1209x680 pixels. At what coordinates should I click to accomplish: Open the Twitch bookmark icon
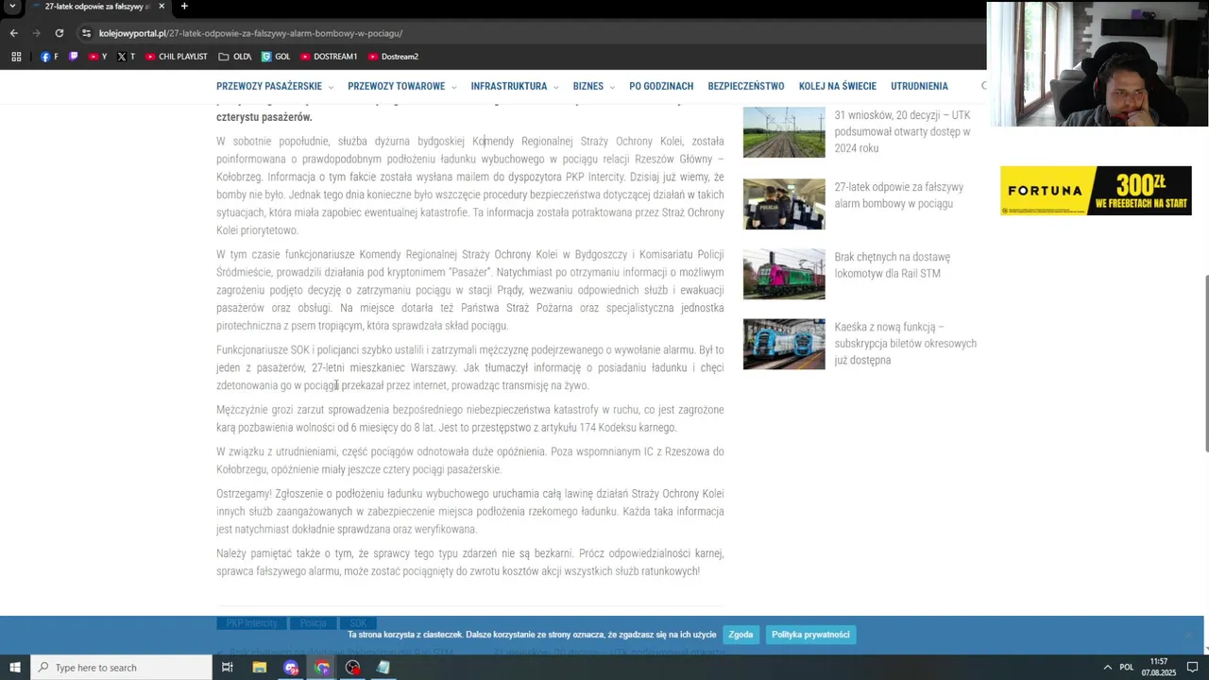75,57
